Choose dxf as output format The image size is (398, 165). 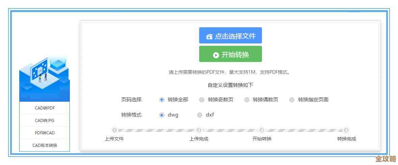pyautogui.click(x=200, y=115)
